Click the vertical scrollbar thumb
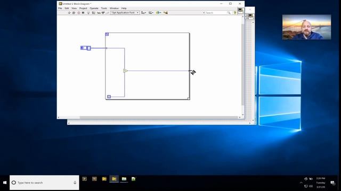 tap(243, 65)
